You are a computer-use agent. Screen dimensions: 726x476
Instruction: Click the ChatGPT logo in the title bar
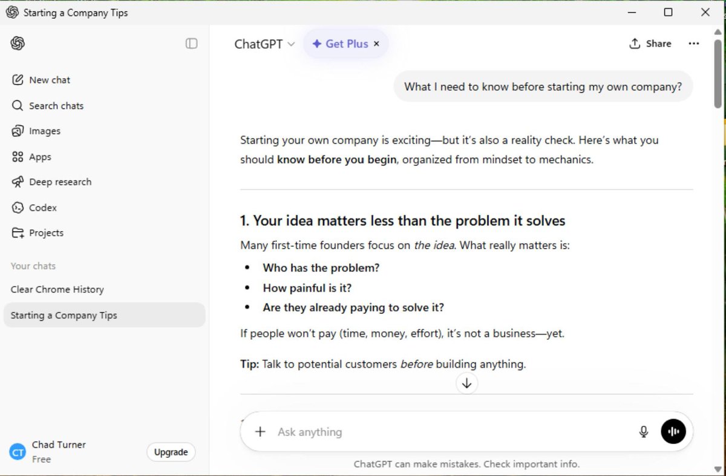pos(12,12)
